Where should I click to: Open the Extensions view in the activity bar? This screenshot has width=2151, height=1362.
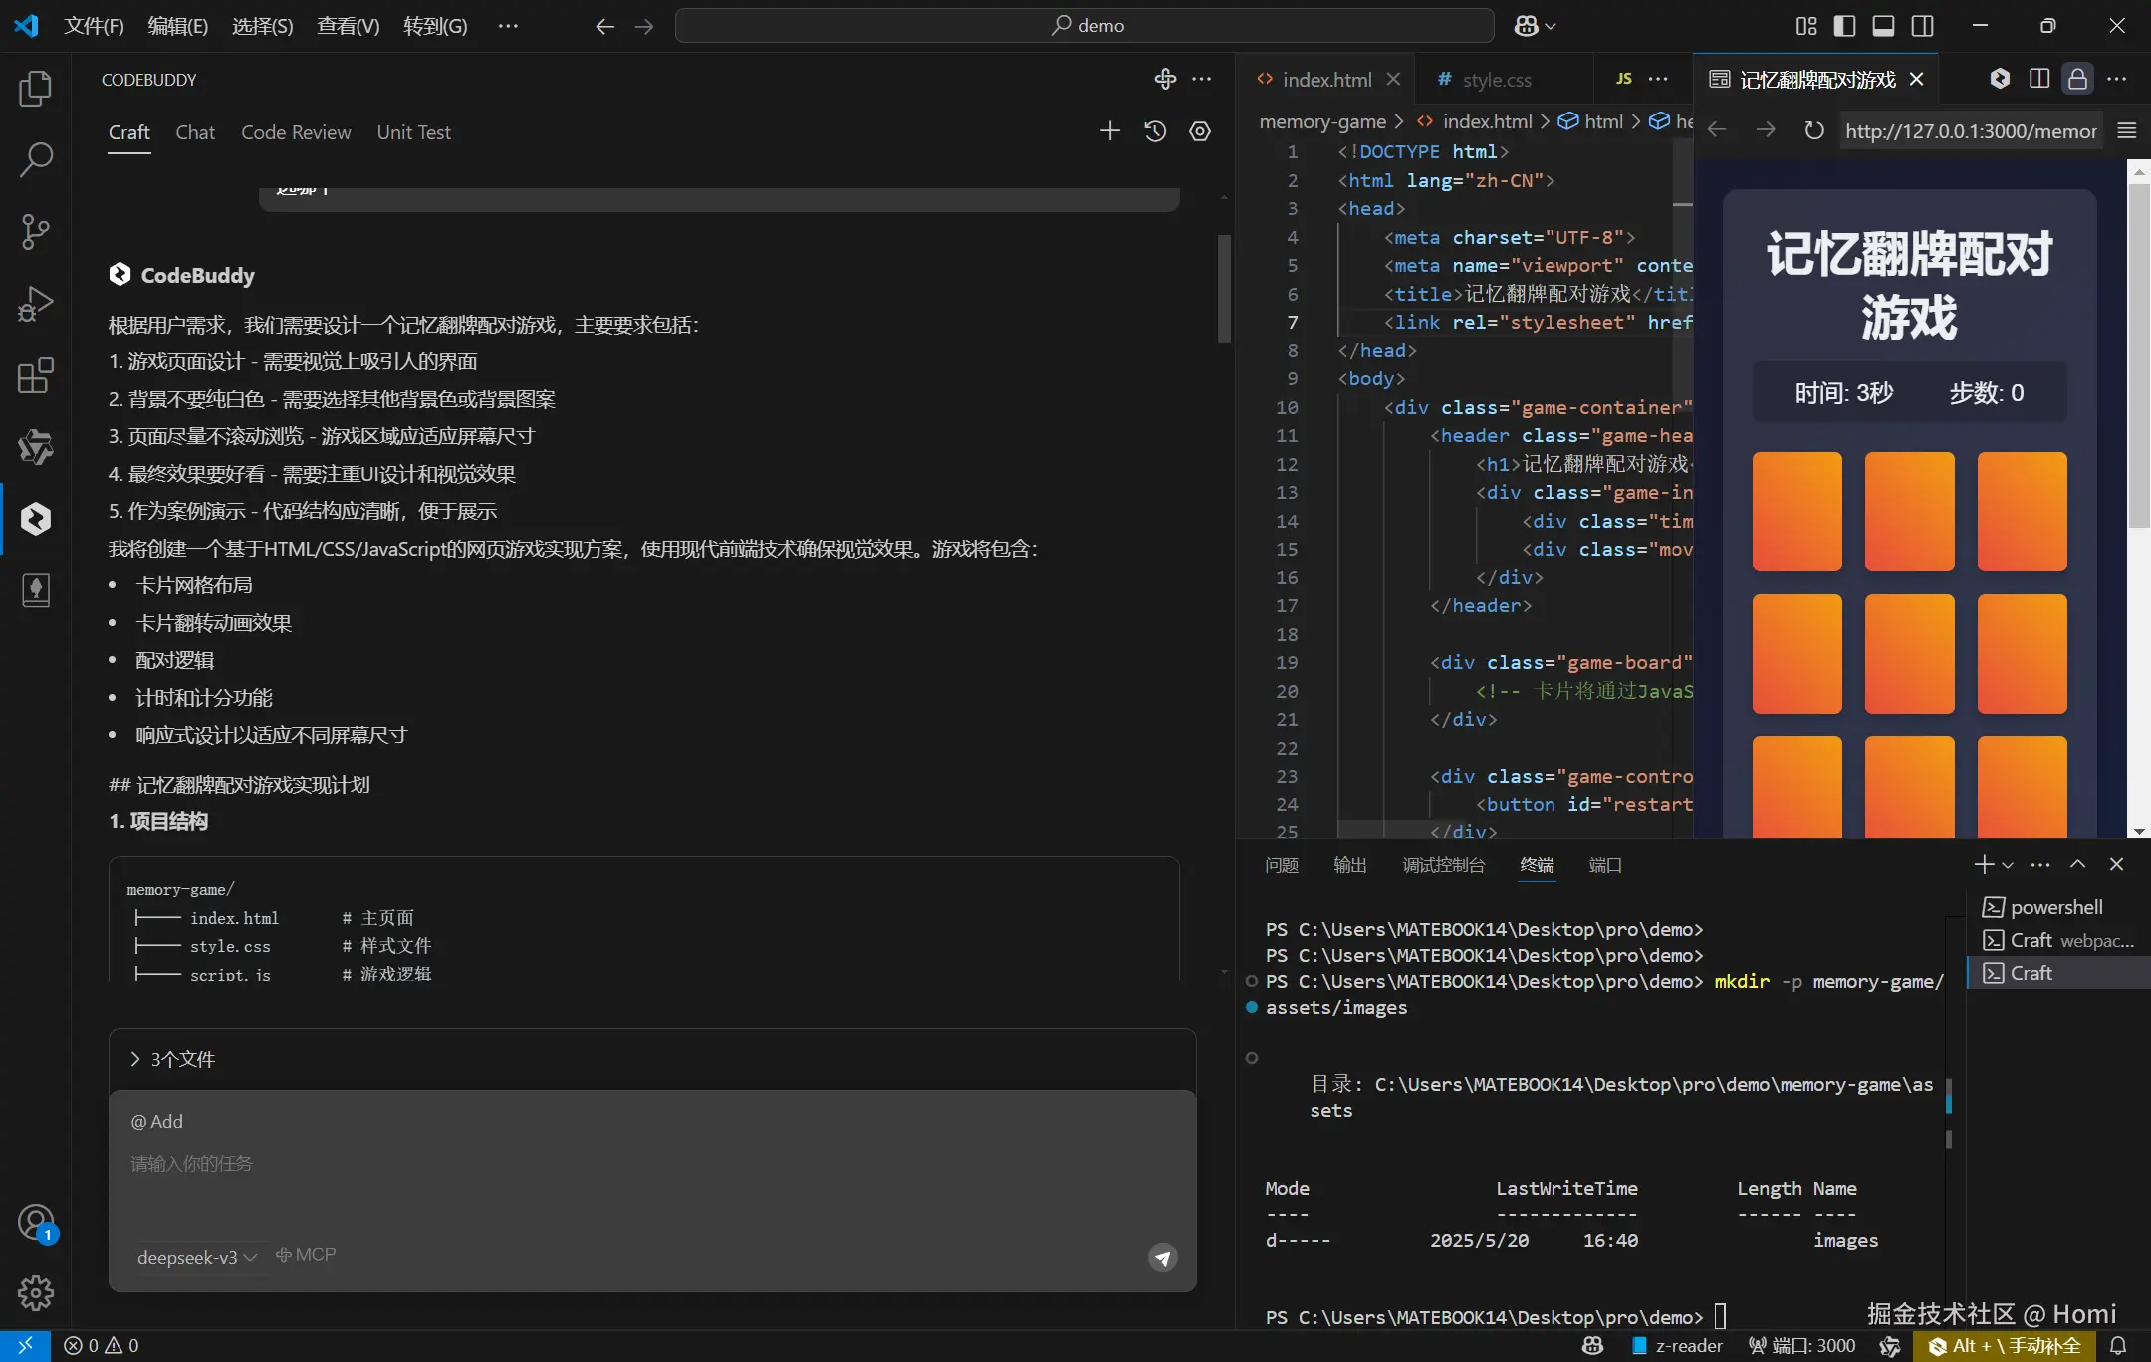[x=36, y=375]
